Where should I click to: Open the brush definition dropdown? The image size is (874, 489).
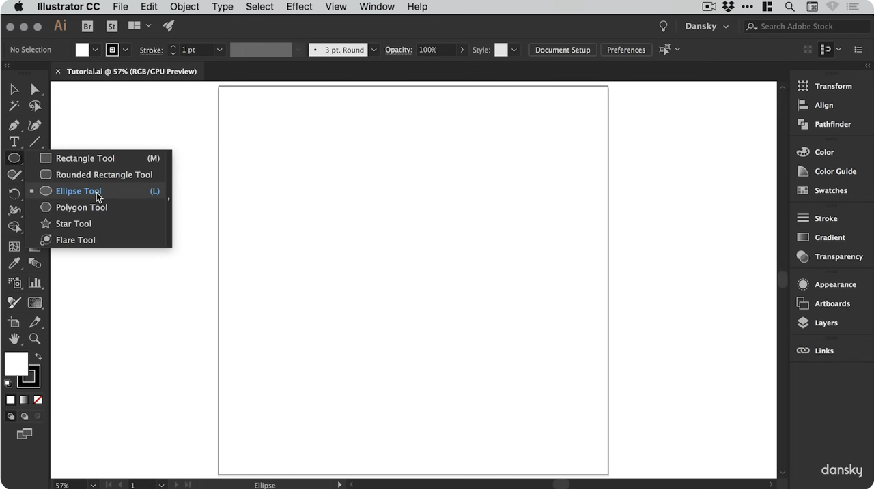(373, 50)
